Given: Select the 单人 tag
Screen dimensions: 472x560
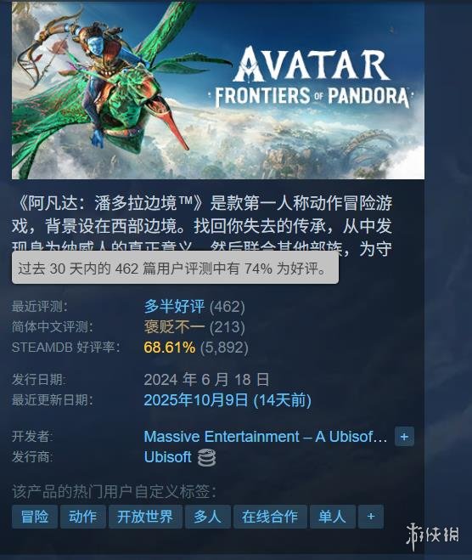Looking at the screenshot, I should point(333,517).
